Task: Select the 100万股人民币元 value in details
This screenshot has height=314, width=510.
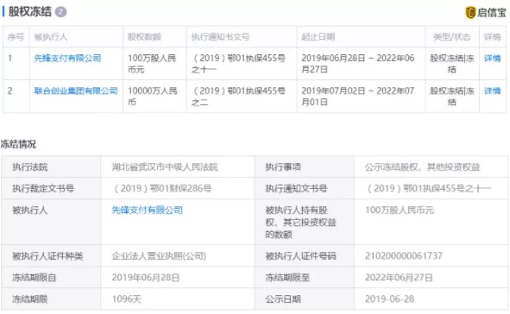Action: [400, 210]
